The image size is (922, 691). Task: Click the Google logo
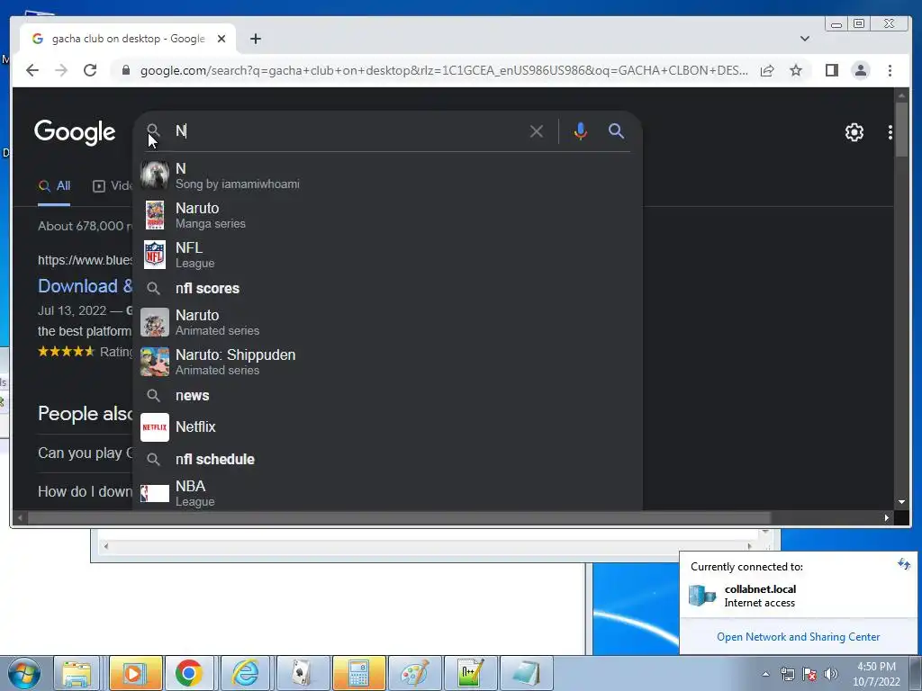click(x=75, y=132)
